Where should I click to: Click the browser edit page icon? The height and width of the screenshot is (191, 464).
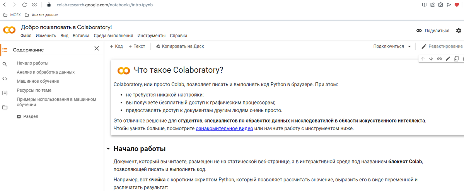[x=432, y=5]
